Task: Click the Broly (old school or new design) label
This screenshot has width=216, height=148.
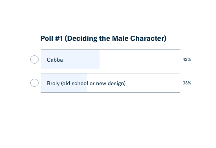Action: coord(86,83)
